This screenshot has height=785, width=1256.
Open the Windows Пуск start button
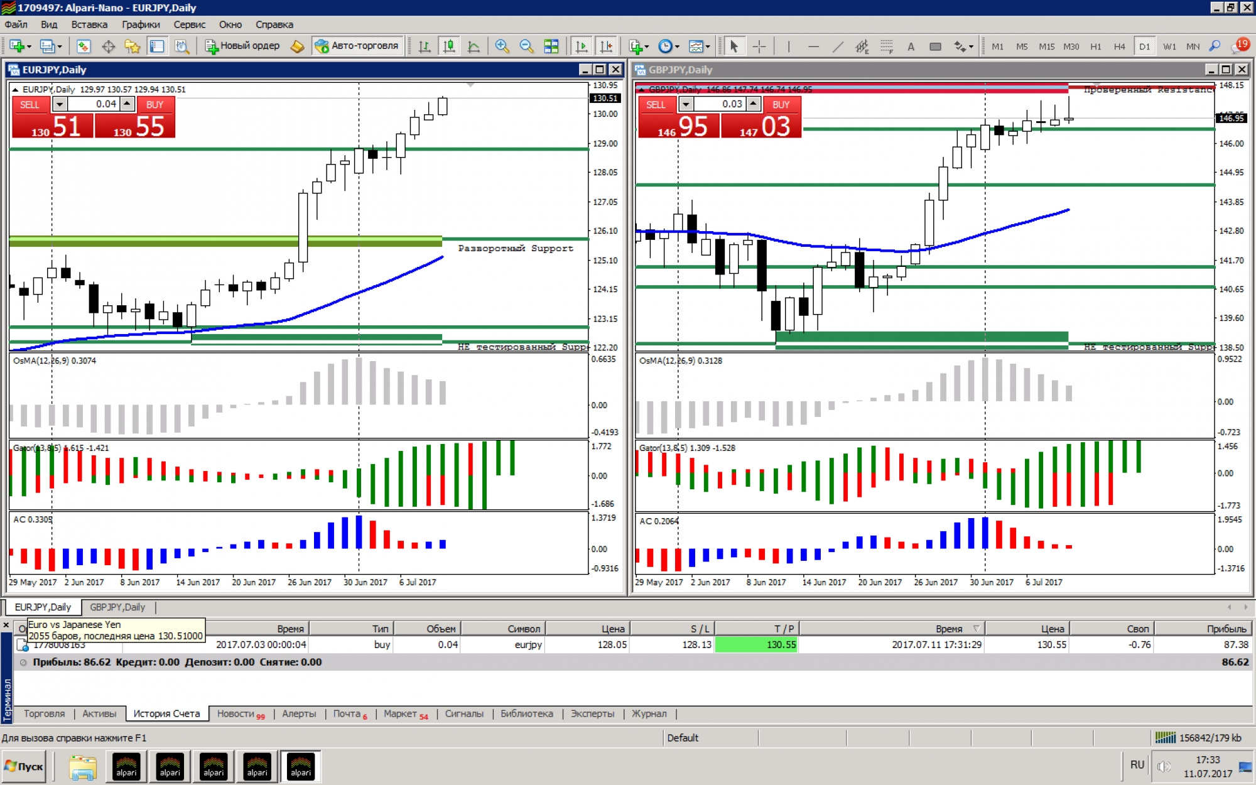[24, 766]
